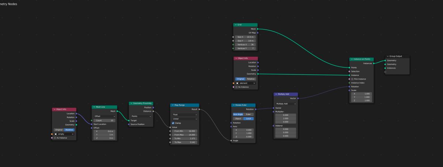The height and width of the screenshot is (167, 443).
Task: Click Rotate Euler's Angle input socket
Action: pos(231,140)
